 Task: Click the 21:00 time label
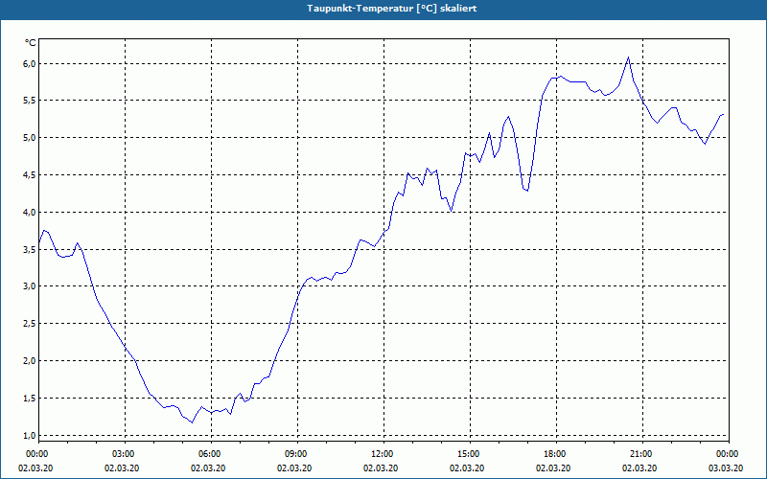pyautogui.click(x=642, y=454)
